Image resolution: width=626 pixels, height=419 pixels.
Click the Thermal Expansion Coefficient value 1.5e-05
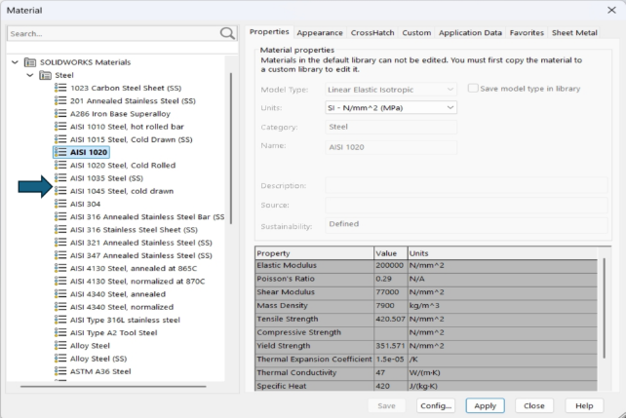390,360
